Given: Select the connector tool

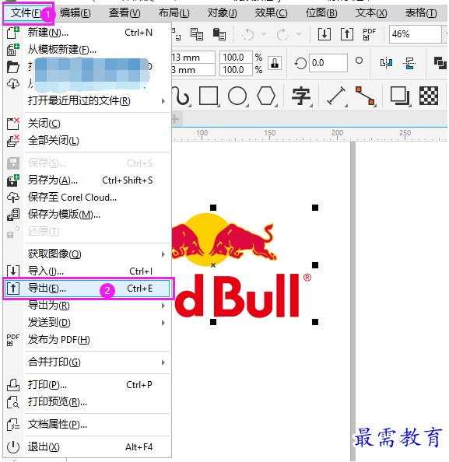Looking at the screenshot, I should click(x=365, y=96).
